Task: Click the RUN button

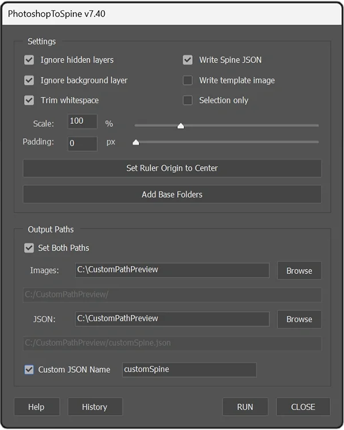Action: pos(245,406)
